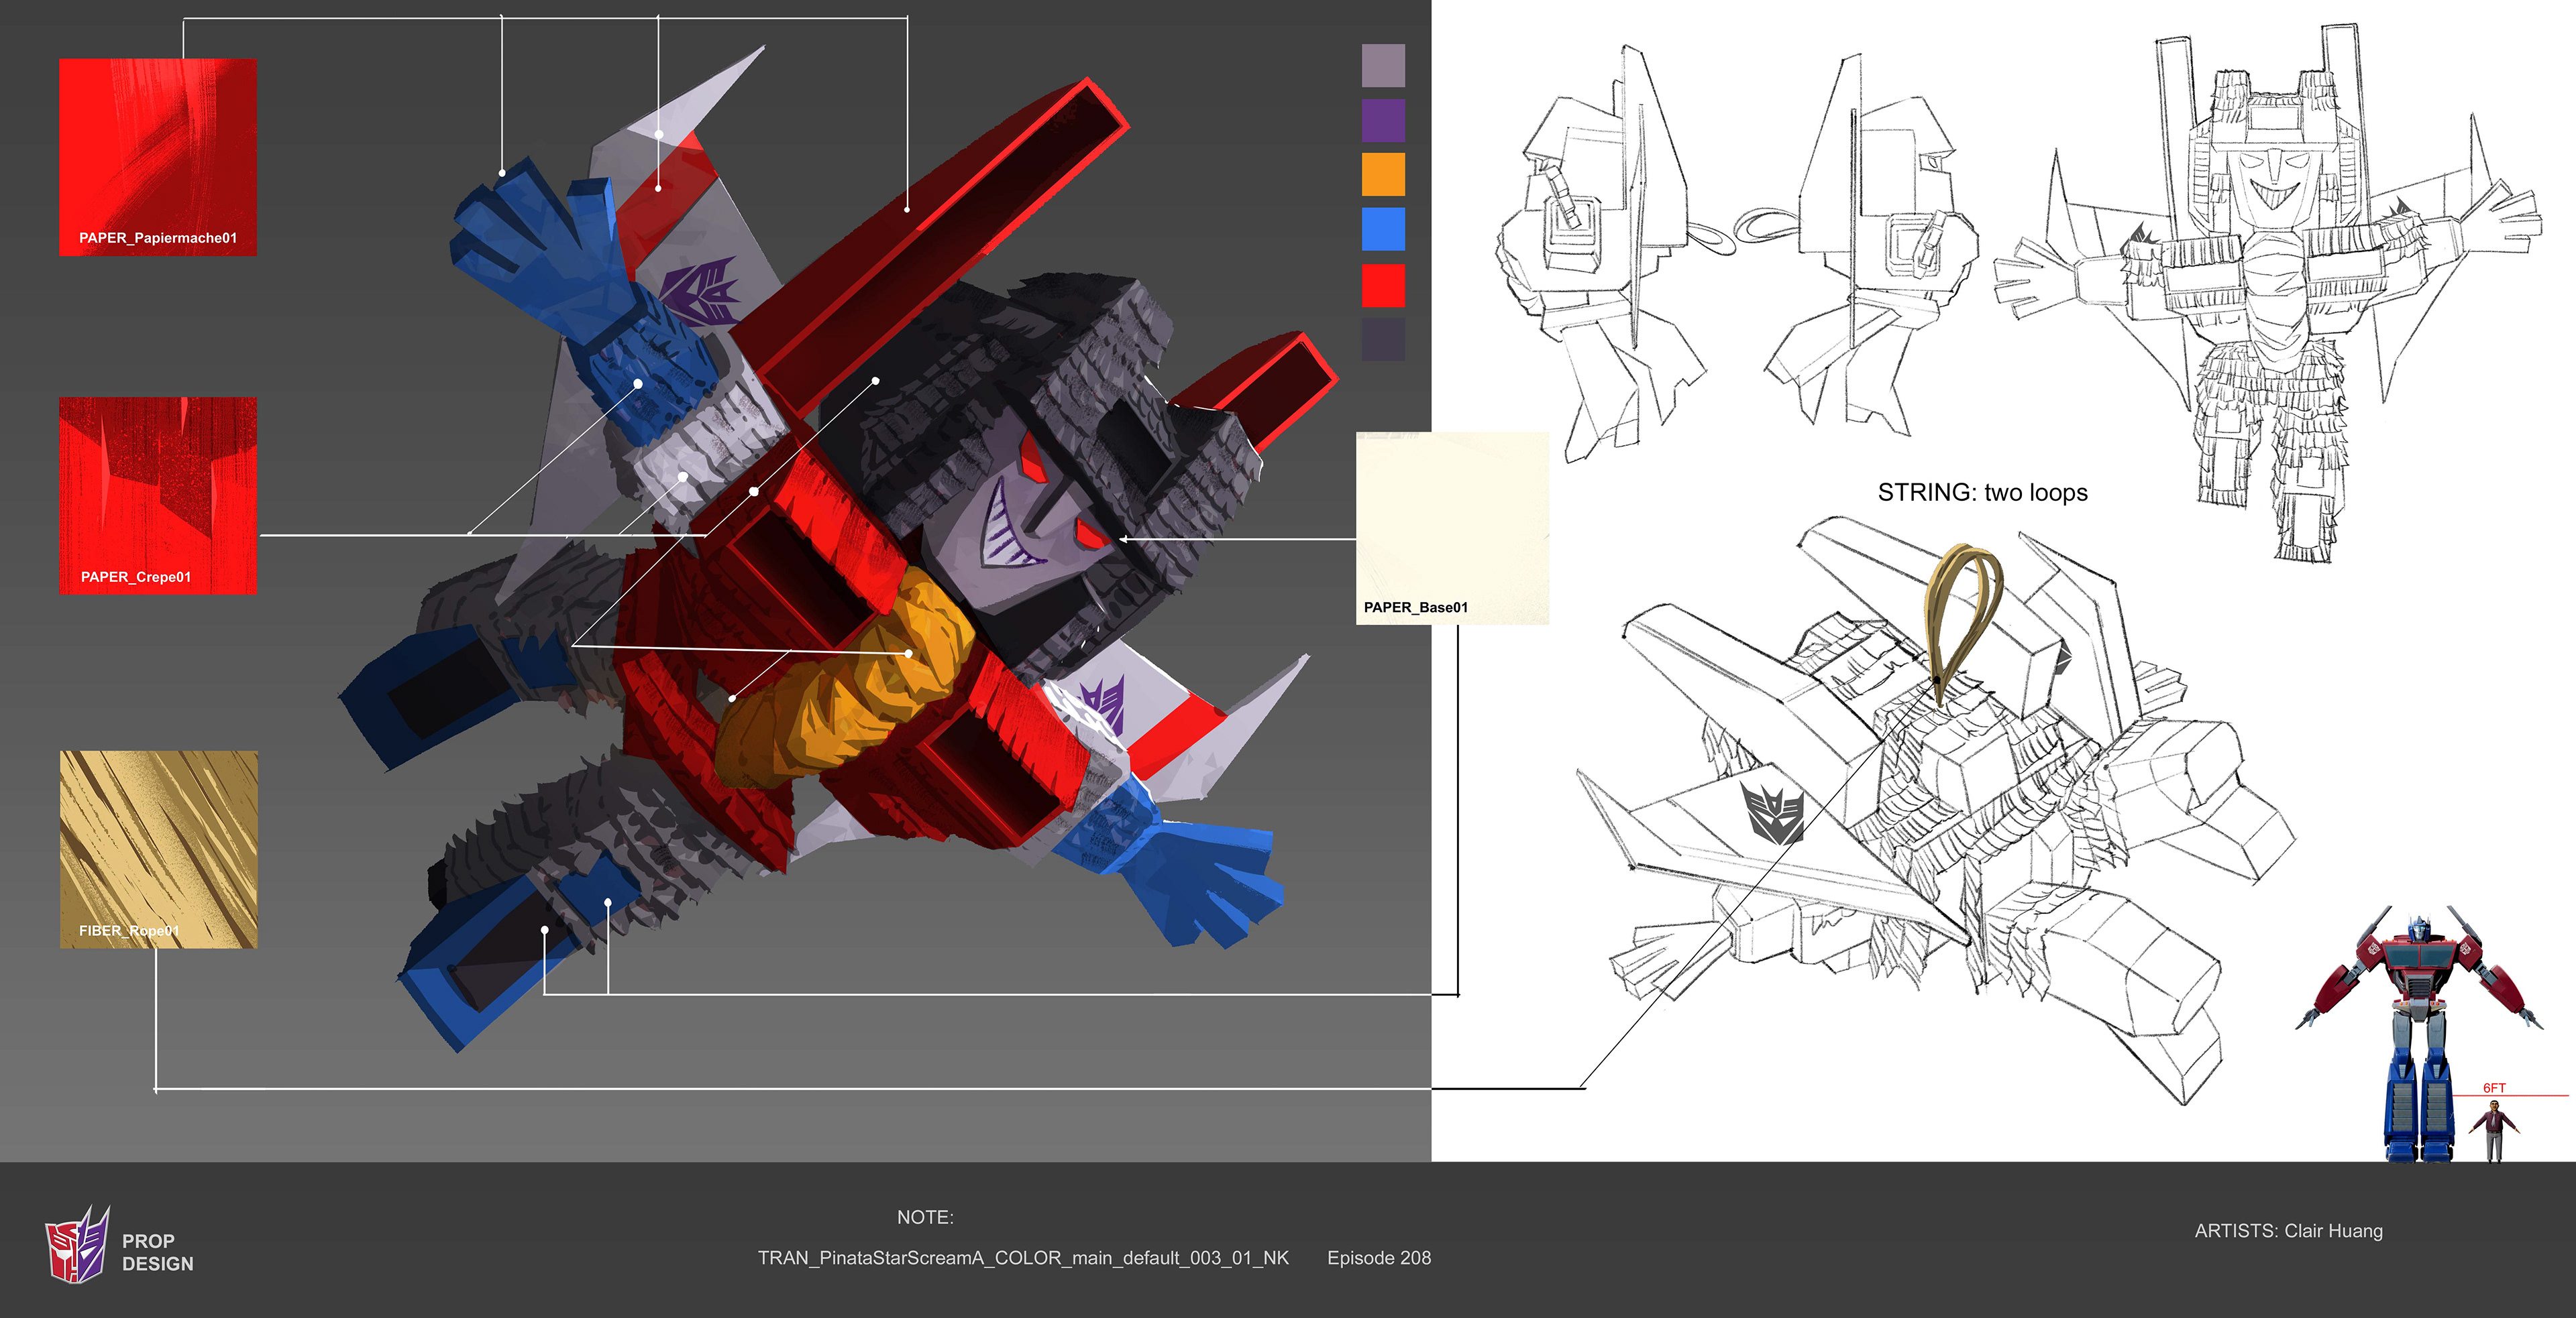Pick the blue palette color square
The height and width of the screenshot is (1318, 2576).
coord(1383,229)
